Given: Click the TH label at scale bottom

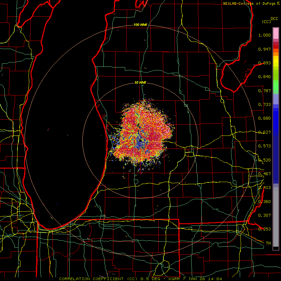Looking at the screenshot, I should pyautogui.click(x=268, y=243).
